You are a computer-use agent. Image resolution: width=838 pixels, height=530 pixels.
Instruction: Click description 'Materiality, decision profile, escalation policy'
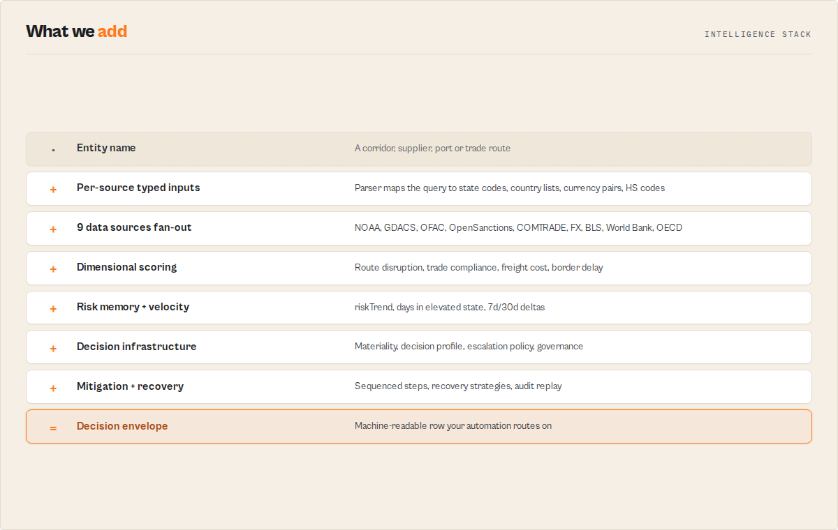[469, 347]
